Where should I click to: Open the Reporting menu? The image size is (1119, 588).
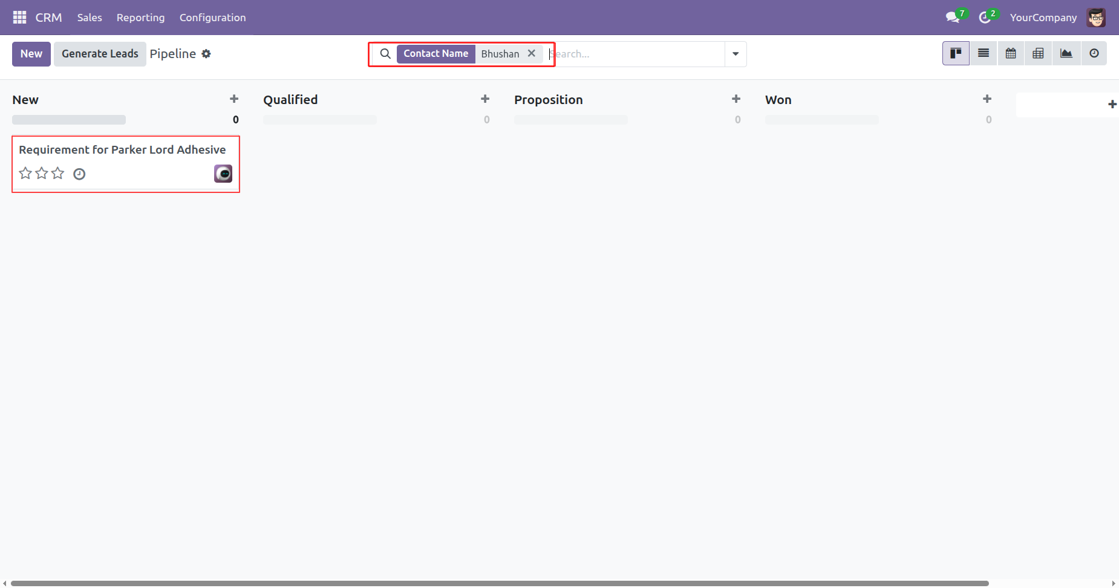(x=140, y=18)
